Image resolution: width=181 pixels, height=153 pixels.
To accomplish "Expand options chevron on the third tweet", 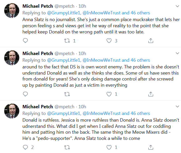I will (x=177, y=106).
